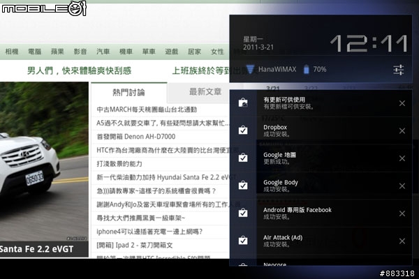Dismiss the 有更新可供使用 notification
Viewport: 419px width, 279px height.
tap(402, 103)
